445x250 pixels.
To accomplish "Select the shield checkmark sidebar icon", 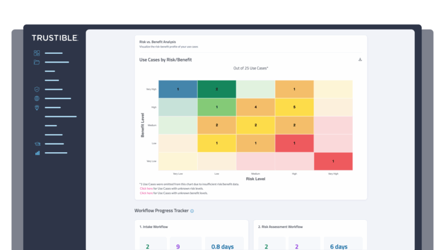I will 37,90.
